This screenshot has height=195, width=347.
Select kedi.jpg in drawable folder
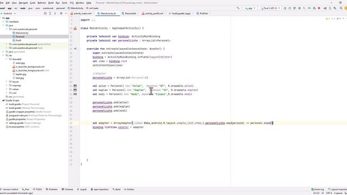20,78
